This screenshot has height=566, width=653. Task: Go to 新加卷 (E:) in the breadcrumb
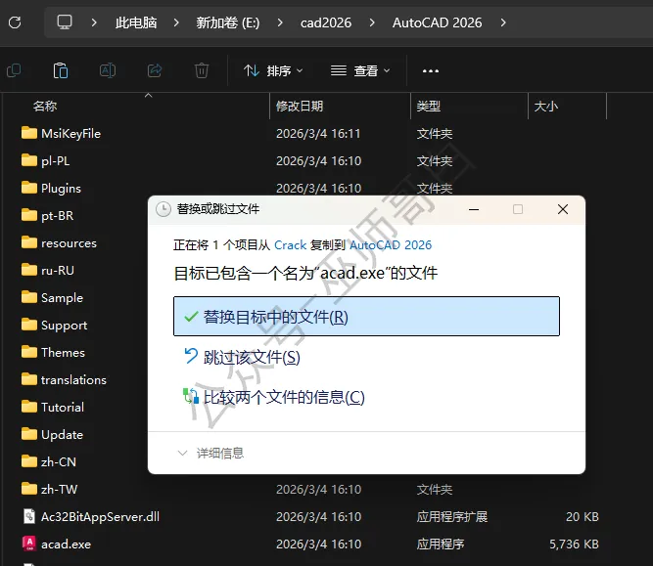[x=228, y=22]
